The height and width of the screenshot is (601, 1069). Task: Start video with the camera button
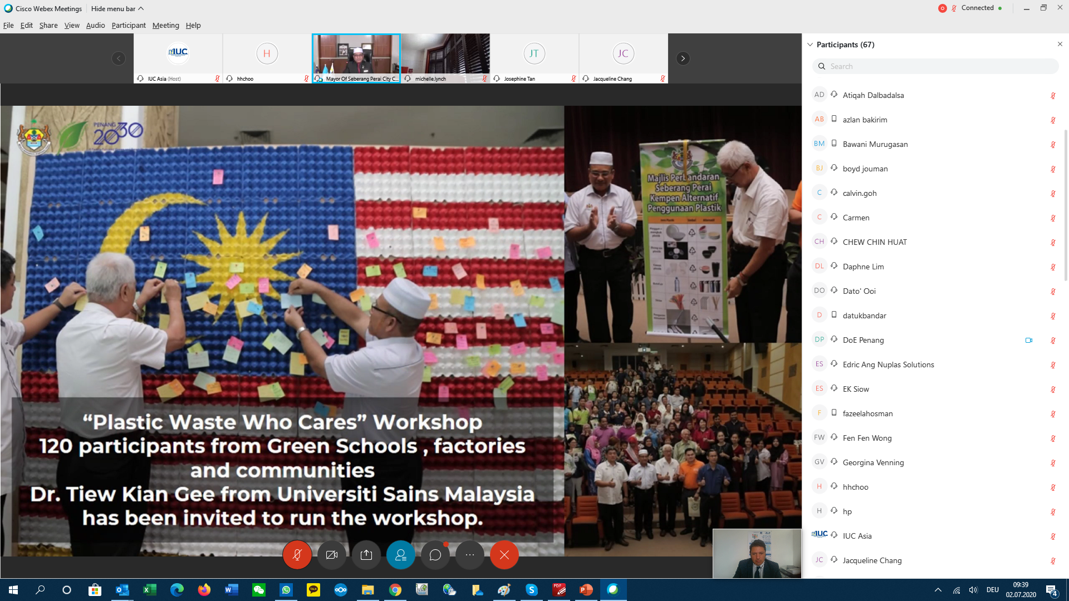point(332,555)
